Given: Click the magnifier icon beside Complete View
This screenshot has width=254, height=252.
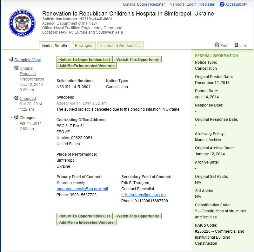Looking at the screenshot, I should [x=11, y=60].
